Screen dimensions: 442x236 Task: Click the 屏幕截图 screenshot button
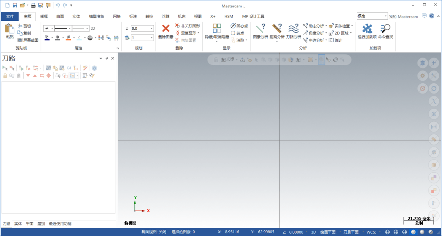[x=28, y=40]
